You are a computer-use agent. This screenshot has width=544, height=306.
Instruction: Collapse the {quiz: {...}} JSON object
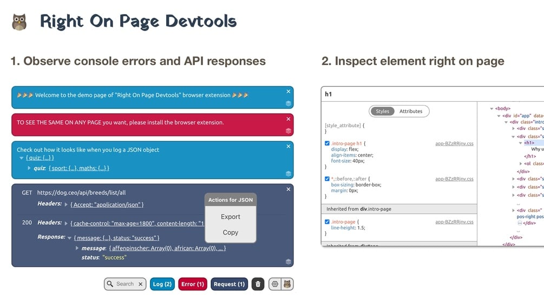[22, 158]
